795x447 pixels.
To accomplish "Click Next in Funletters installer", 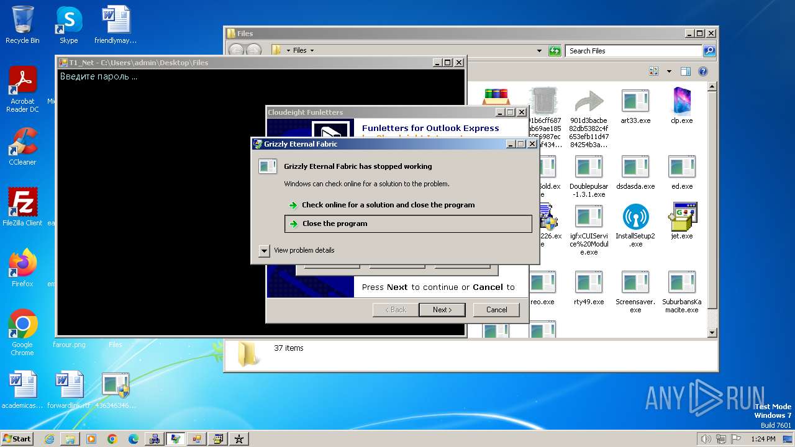I will coord(442,310).
